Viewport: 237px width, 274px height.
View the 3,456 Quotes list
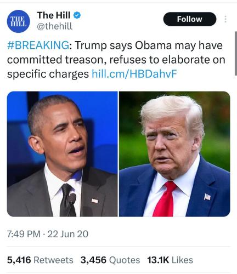pos(110,260)
